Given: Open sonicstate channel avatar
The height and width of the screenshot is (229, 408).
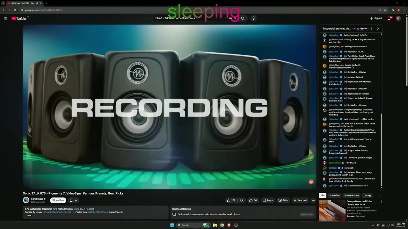Looking at the screenshot, I should (26, 200).
